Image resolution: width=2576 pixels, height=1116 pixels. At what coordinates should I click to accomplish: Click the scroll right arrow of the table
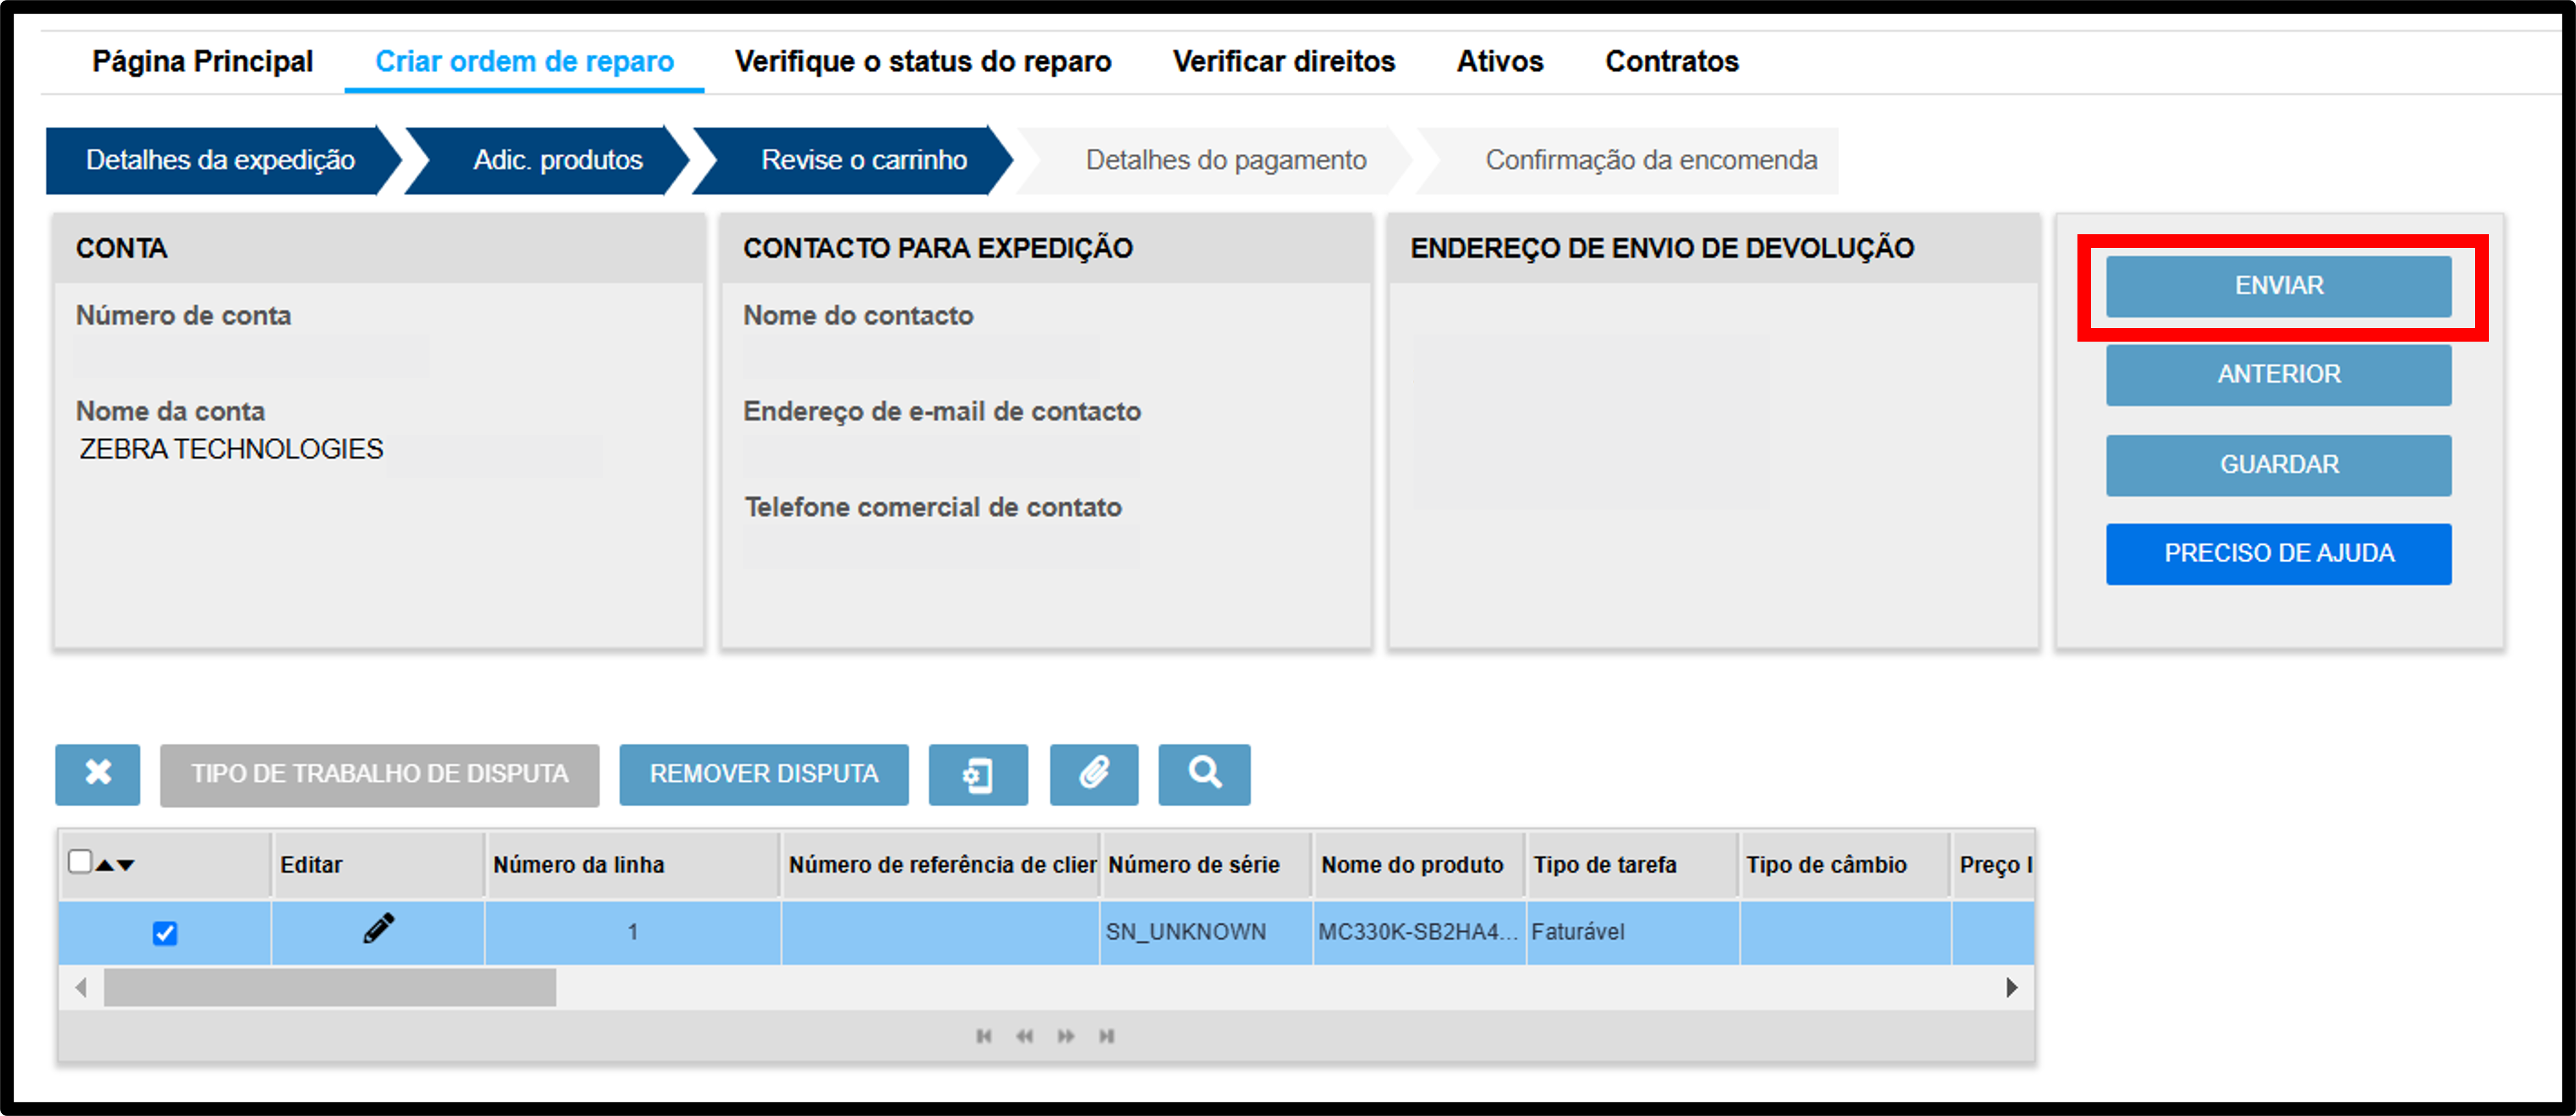(x=2012, y=988)
